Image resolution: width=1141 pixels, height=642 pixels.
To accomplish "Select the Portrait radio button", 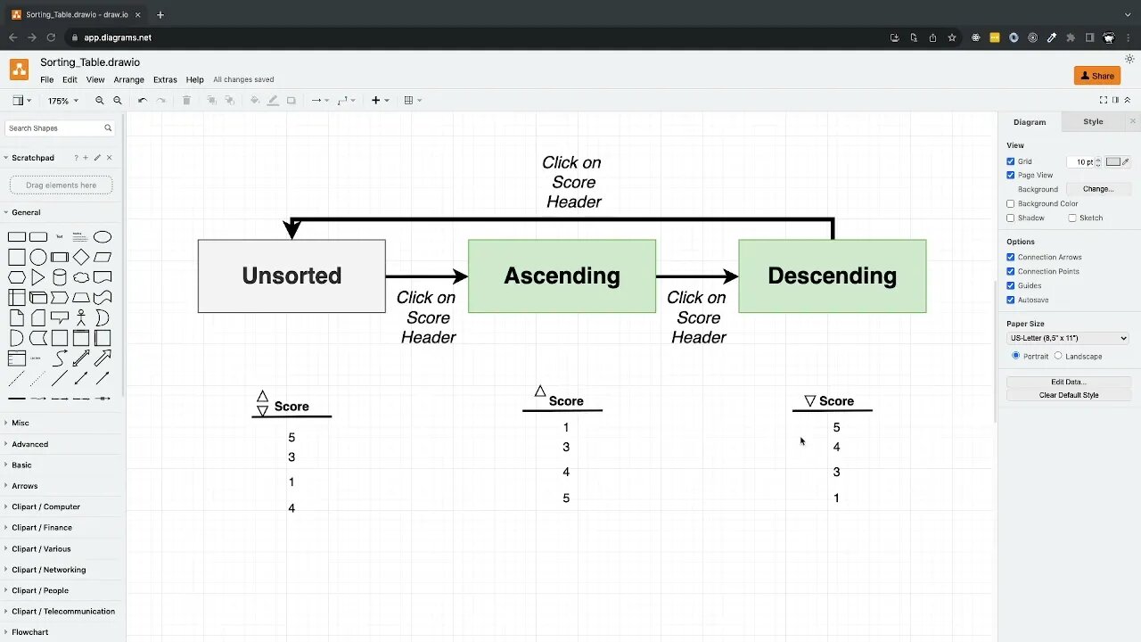I will click(1016, 356).
